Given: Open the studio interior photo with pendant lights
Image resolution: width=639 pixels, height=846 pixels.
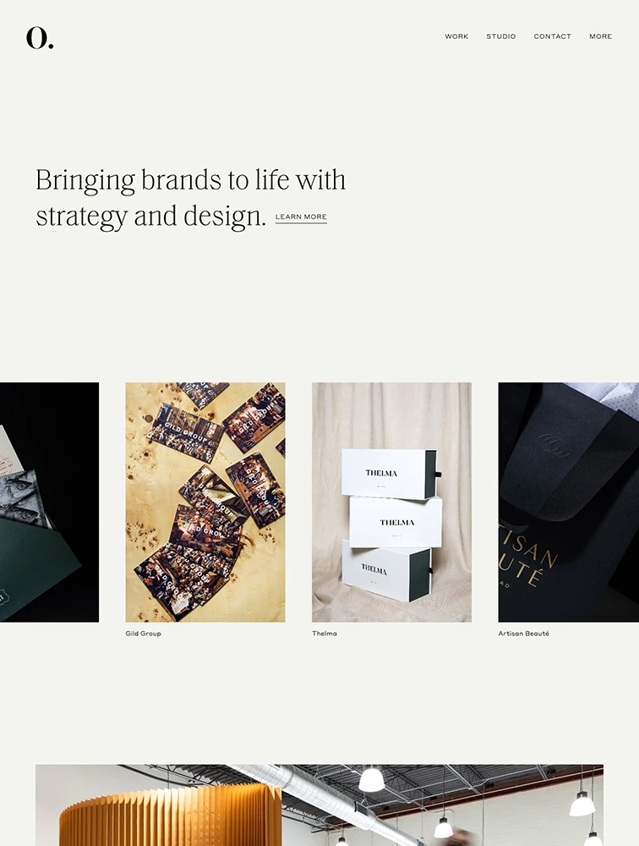Looking at the screenshot, I should (x=319, y=805).
